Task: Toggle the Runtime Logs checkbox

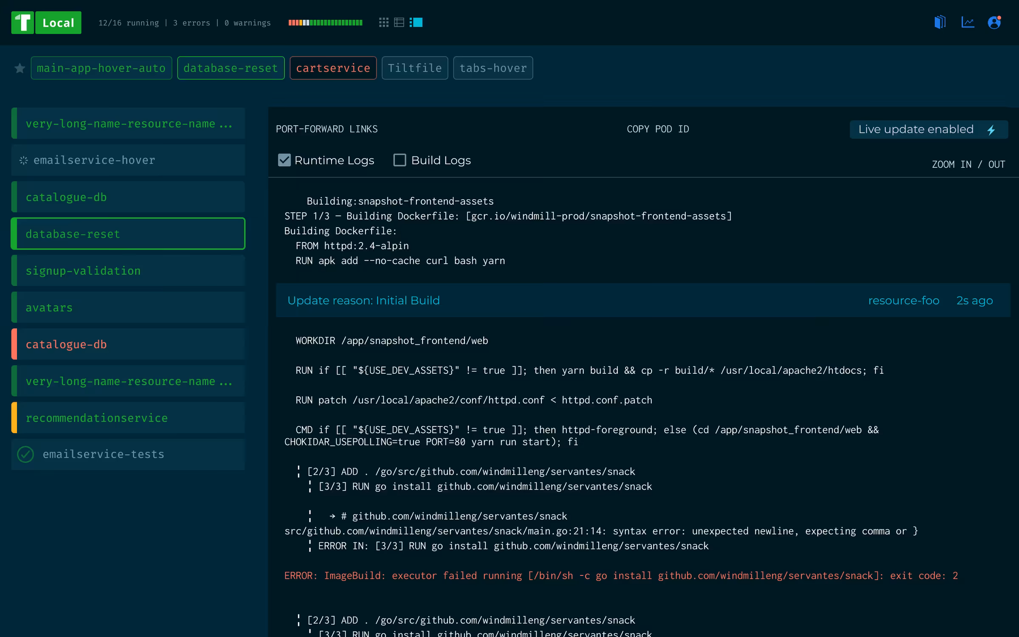Action: tap(284, 160)
